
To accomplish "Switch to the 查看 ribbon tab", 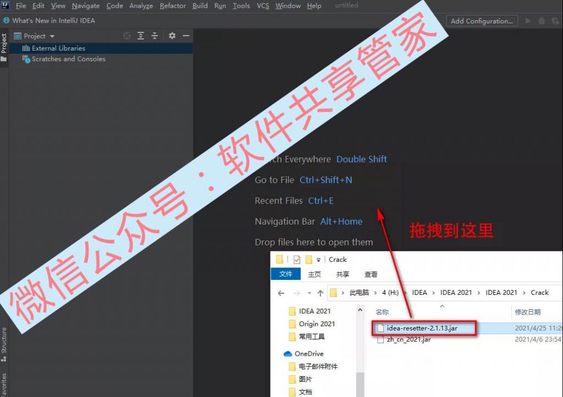I will click(x=371, y=275).
